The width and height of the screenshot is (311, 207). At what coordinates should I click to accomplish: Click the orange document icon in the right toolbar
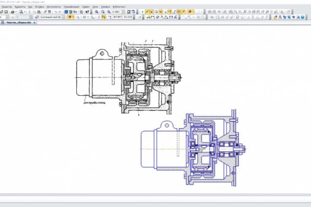coord(275,17)
